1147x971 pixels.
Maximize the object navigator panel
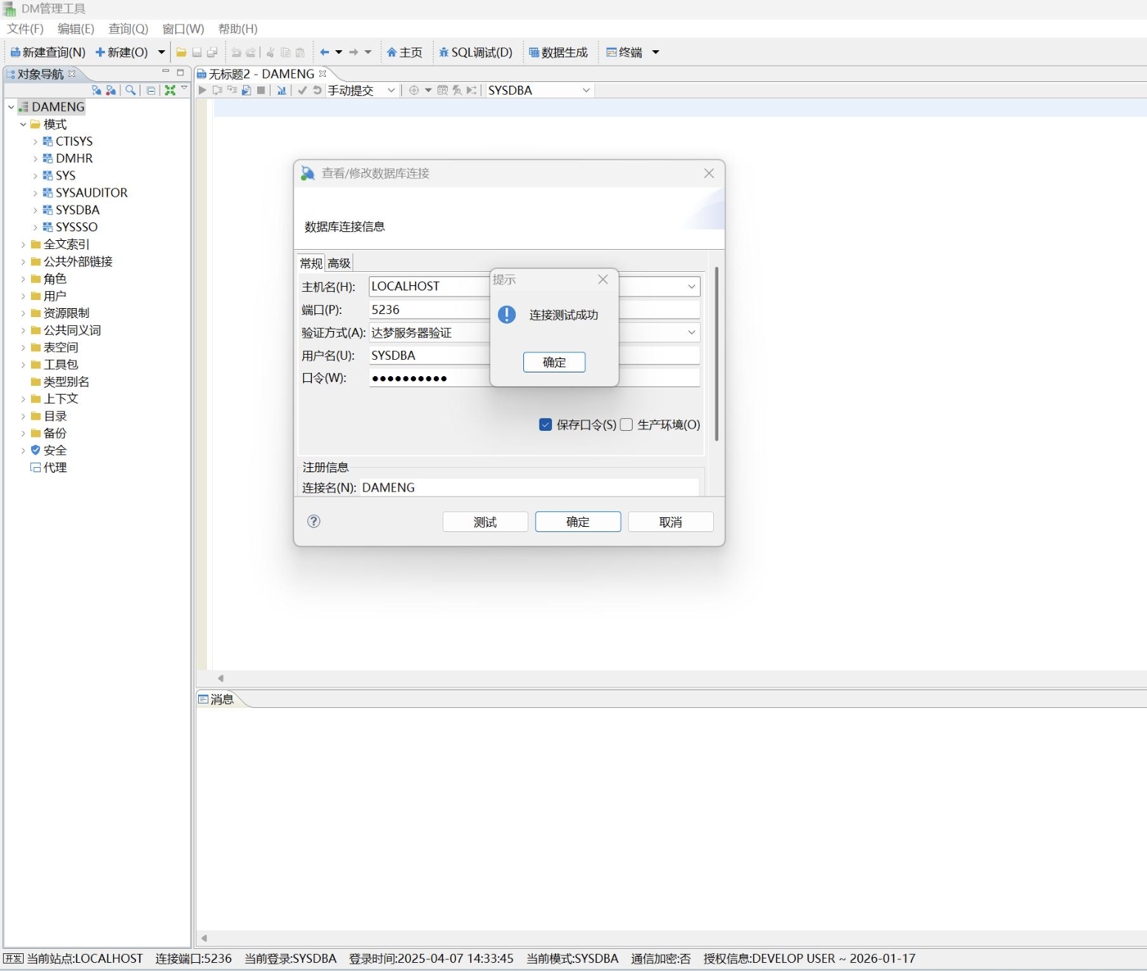click(180, 72)
